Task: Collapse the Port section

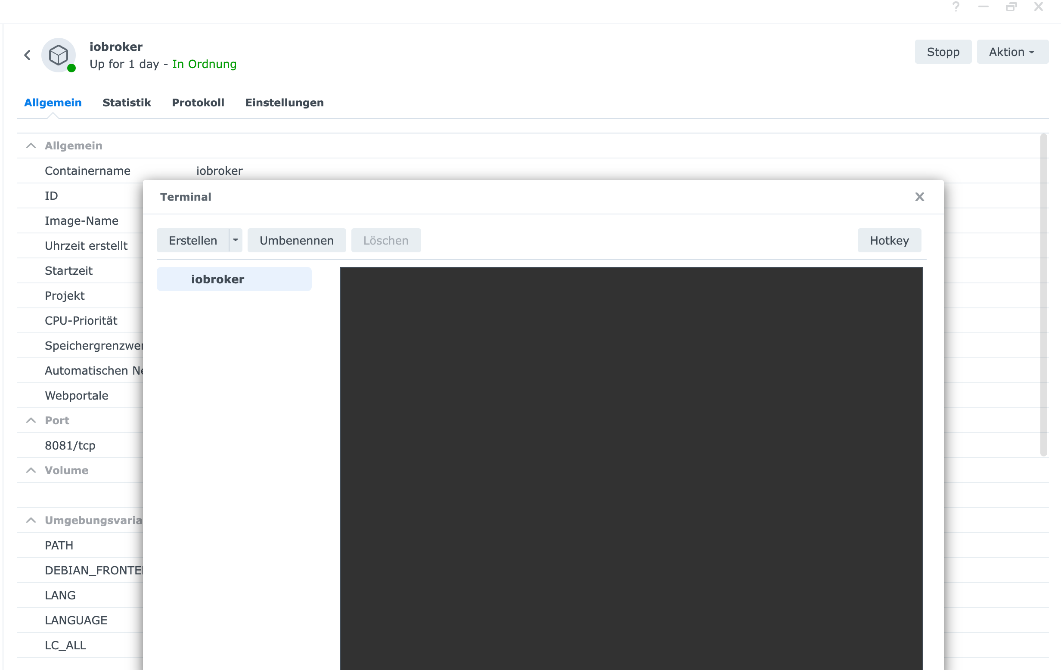Action: (x=31, y=420)
